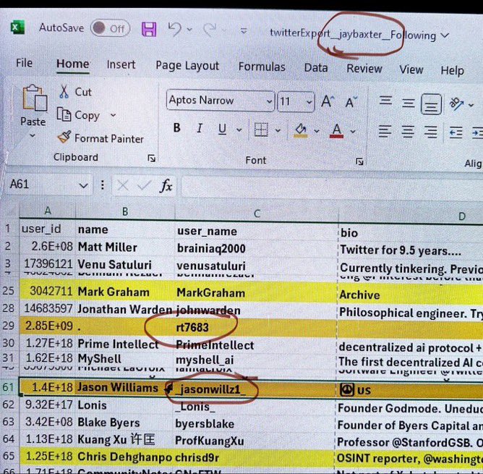
Task: Center the text horizontally
Action: click(x=408, y=132)
